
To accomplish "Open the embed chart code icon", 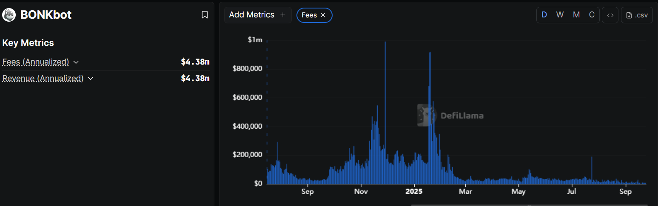I will coord(610,15).
